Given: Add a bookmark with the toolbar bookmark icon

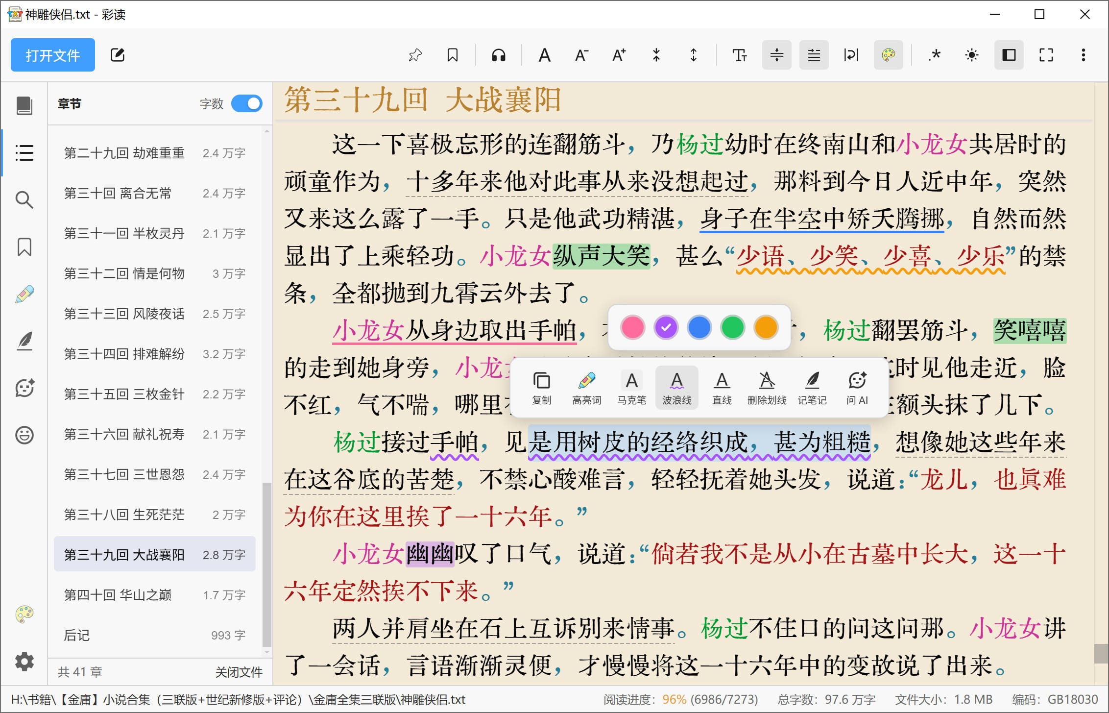Looking at the screenshot, I should click(453, 55).
